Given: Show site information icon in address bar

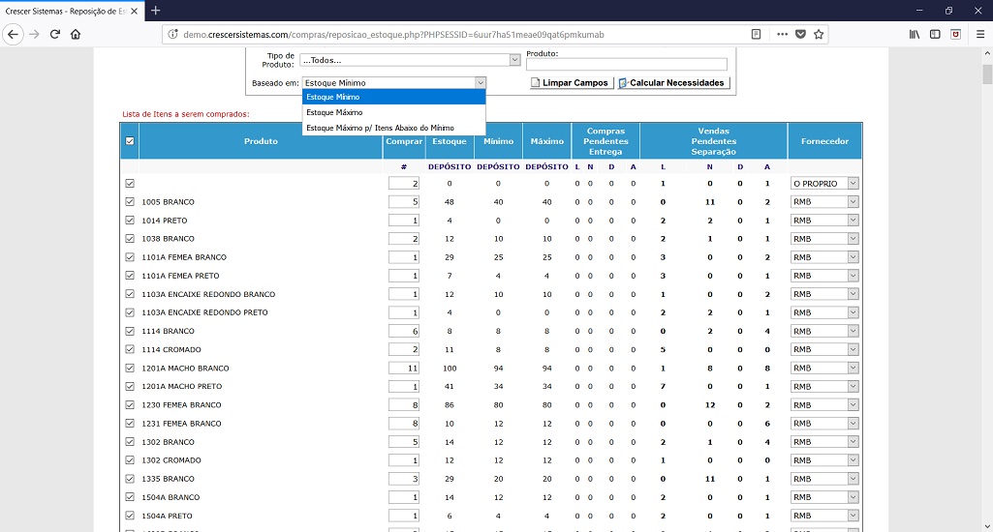Looking at the screenshot, I should [x=172, y=34].
